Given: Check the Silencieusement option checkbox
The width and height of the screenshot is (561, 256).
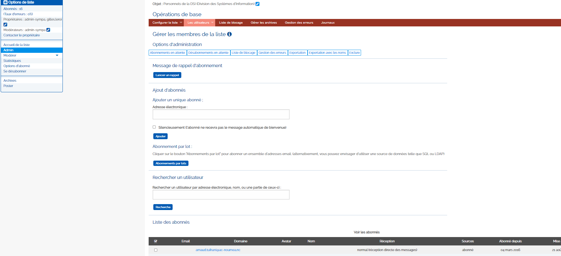Looking at the screenshot, I should pyautogui.click(x=154, y=127).
